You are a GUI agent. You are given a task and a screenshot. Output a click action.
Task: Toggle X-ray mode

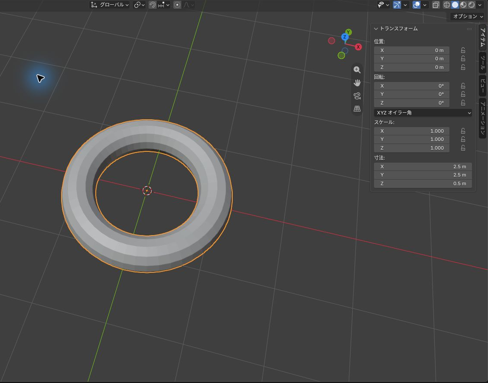click(x=436, y=5)
